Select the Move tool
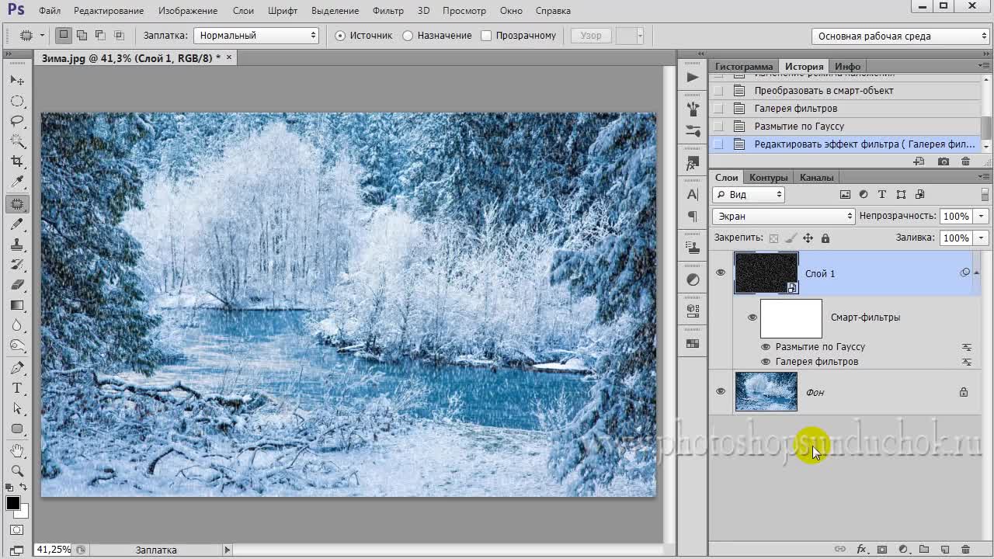The height and width of the screenshot is (559, 994). 17,81
